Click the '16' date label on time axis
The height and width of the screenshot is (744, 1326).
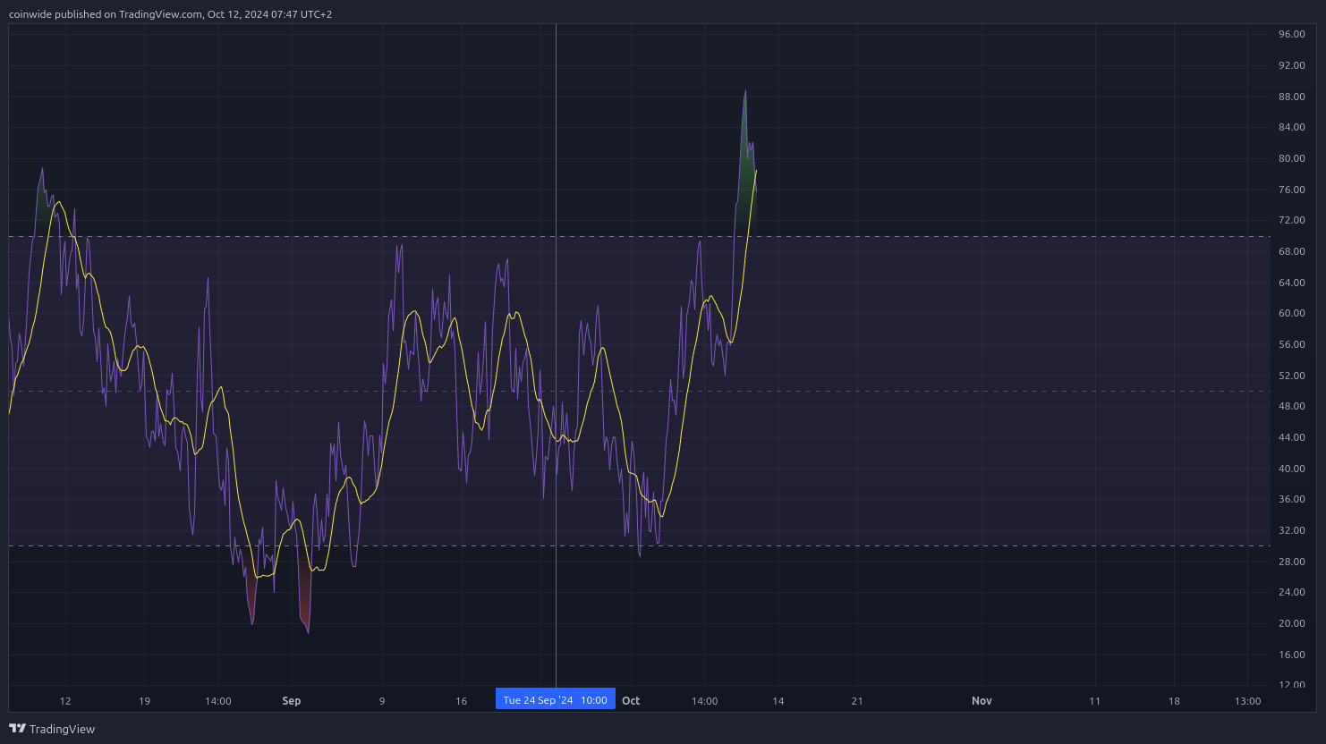click(x=461, y=701)
